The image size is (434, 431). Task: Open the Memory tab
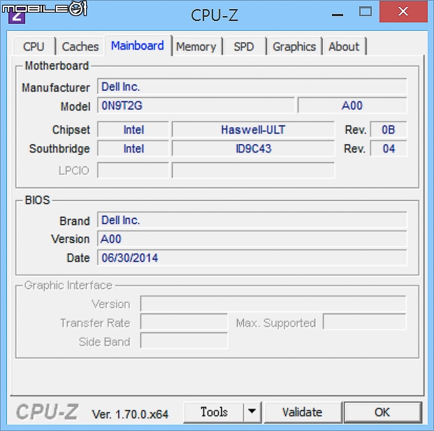196,46
